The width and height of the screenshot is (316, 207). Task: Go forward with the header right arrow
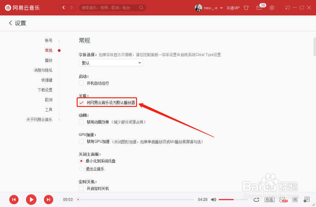71,8
